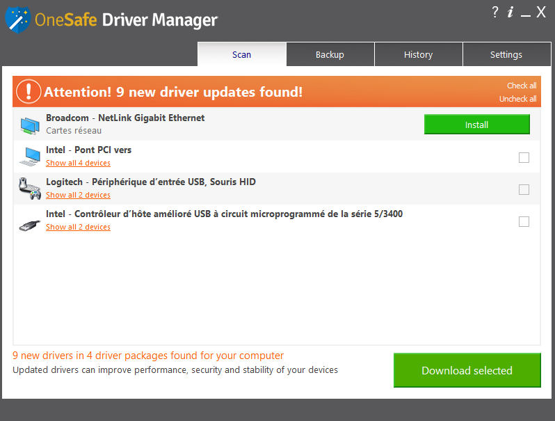Screen dimensions: 555x421
Task: Open help via the question mark icon
Action: (495, 12)
